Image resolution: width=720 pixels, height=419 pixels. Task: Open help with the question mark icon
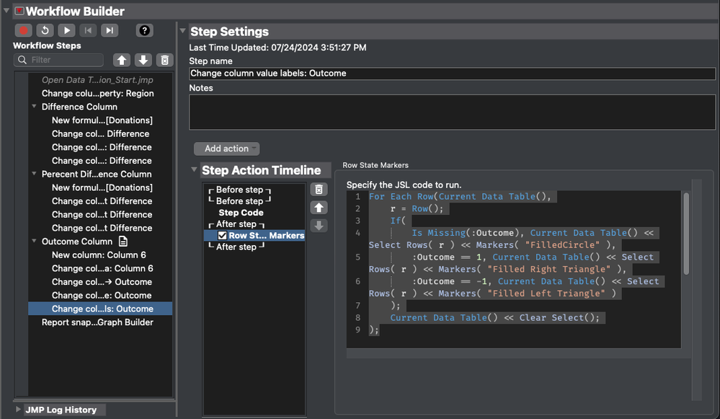click(x=145, y=30)
